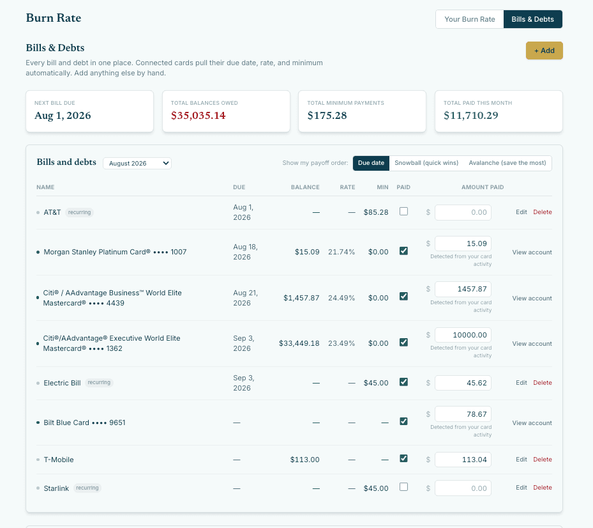Delete the T-Mobile entry
593x528 pixels.
[x=543, y=460]
